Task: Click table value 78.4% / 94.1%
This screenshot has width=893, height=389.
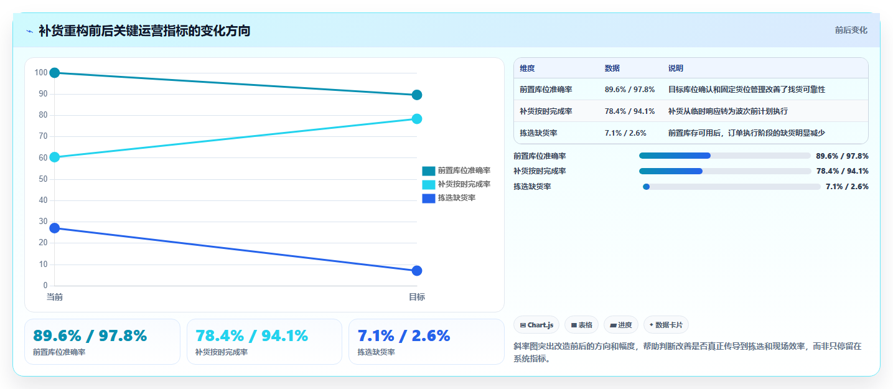Action: [x=630, y=111]
